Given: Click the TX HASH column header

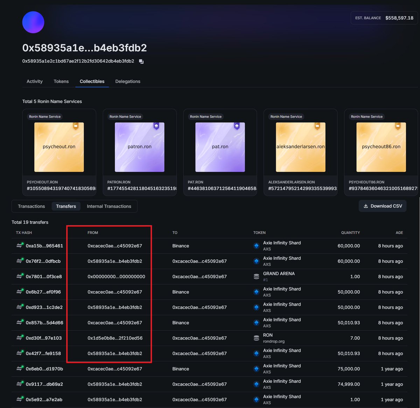Looking at the screenshot, I should click(24, 232).
